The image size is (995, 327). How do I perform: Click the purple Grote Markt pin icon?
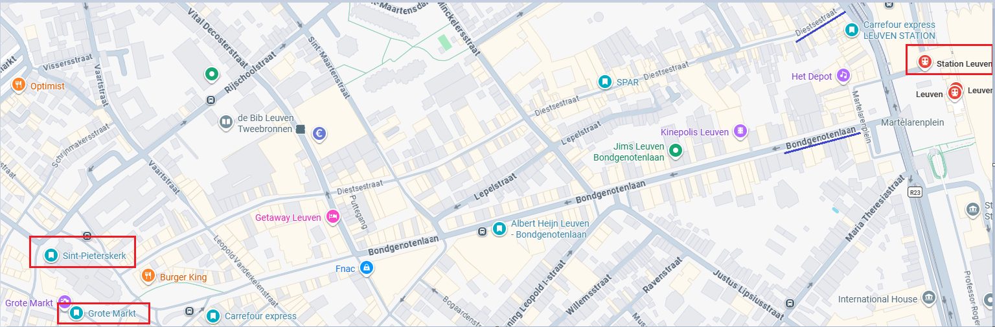[x=63, y=301]
